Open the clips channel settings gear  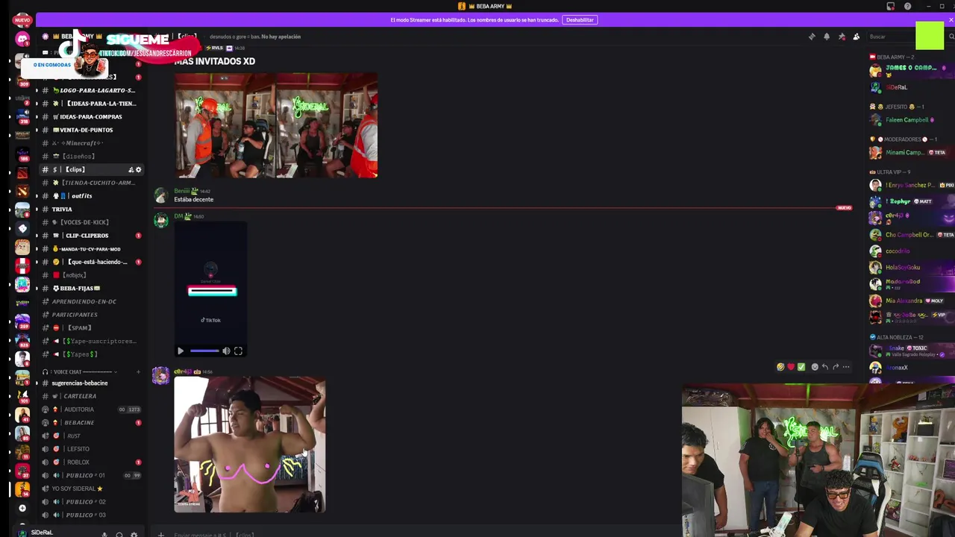[138, 170]
